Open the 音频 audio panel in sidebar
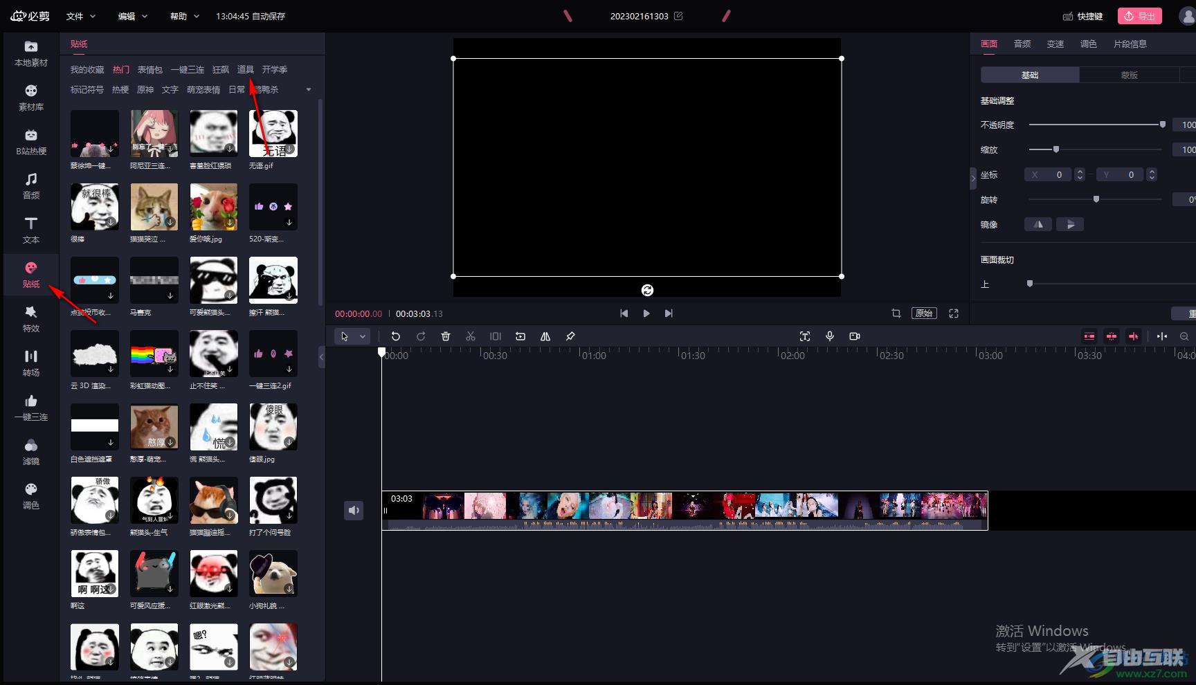Image resolution: width=1196 pixels, height=685 pixels. [x=31, y=186]
